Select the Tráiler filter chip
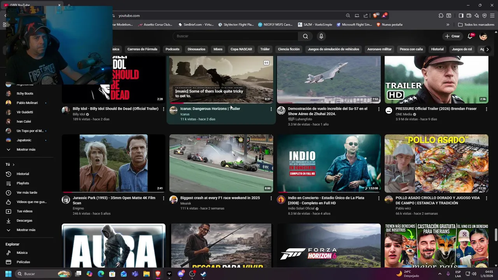The height and width of the screenshot is (280, 498). 265,49
